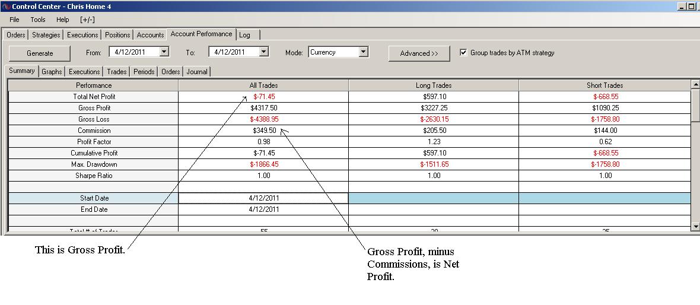700x305 pixels.
Task: Open the Tools menu
Action: (x=38, y=20)
